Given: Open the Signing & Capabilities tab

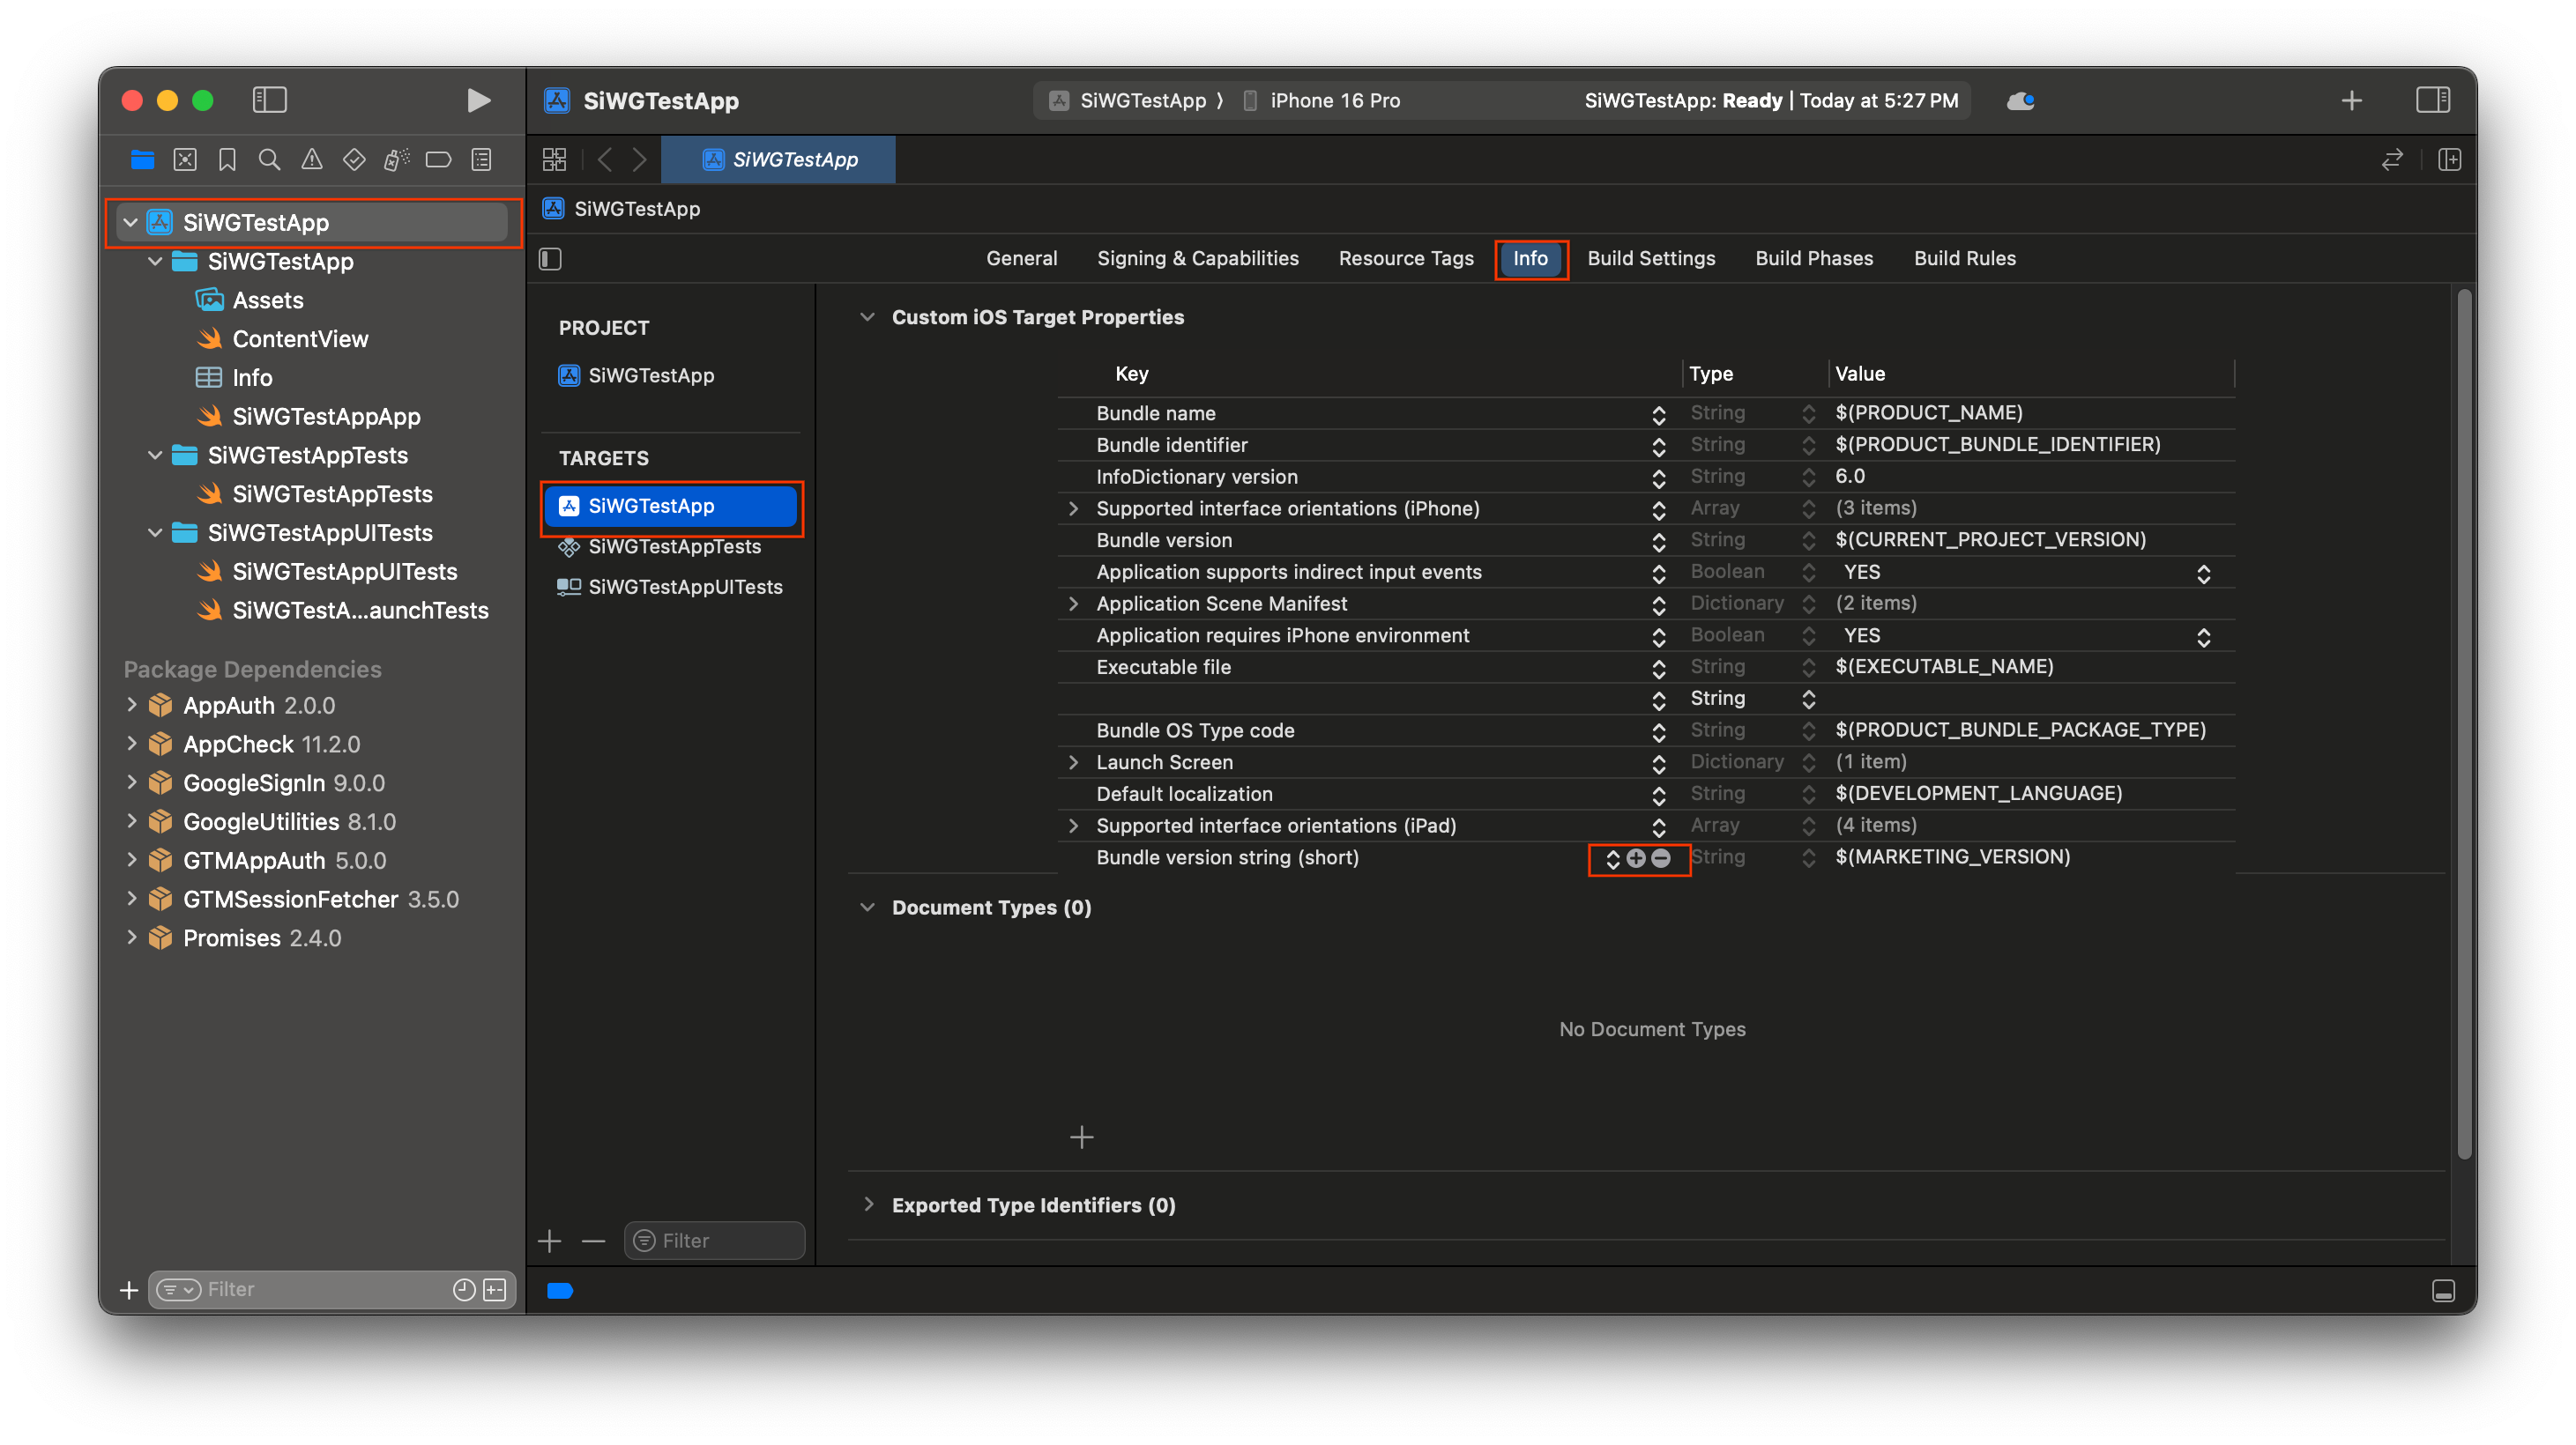Looking at the screenshot, I should click(x=1197, y=258).
